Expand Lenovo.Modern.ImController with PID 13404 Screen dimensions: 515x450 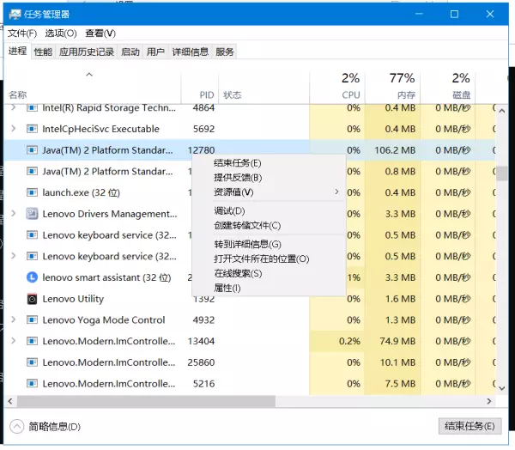tap(13, 341)
